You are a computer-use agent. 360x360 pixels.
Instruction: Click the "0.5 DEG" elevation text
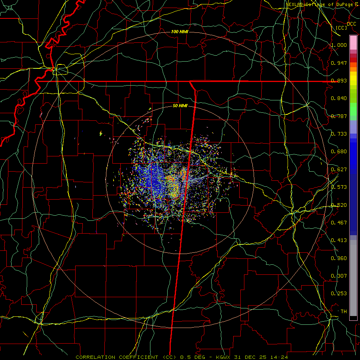point(192,357)
